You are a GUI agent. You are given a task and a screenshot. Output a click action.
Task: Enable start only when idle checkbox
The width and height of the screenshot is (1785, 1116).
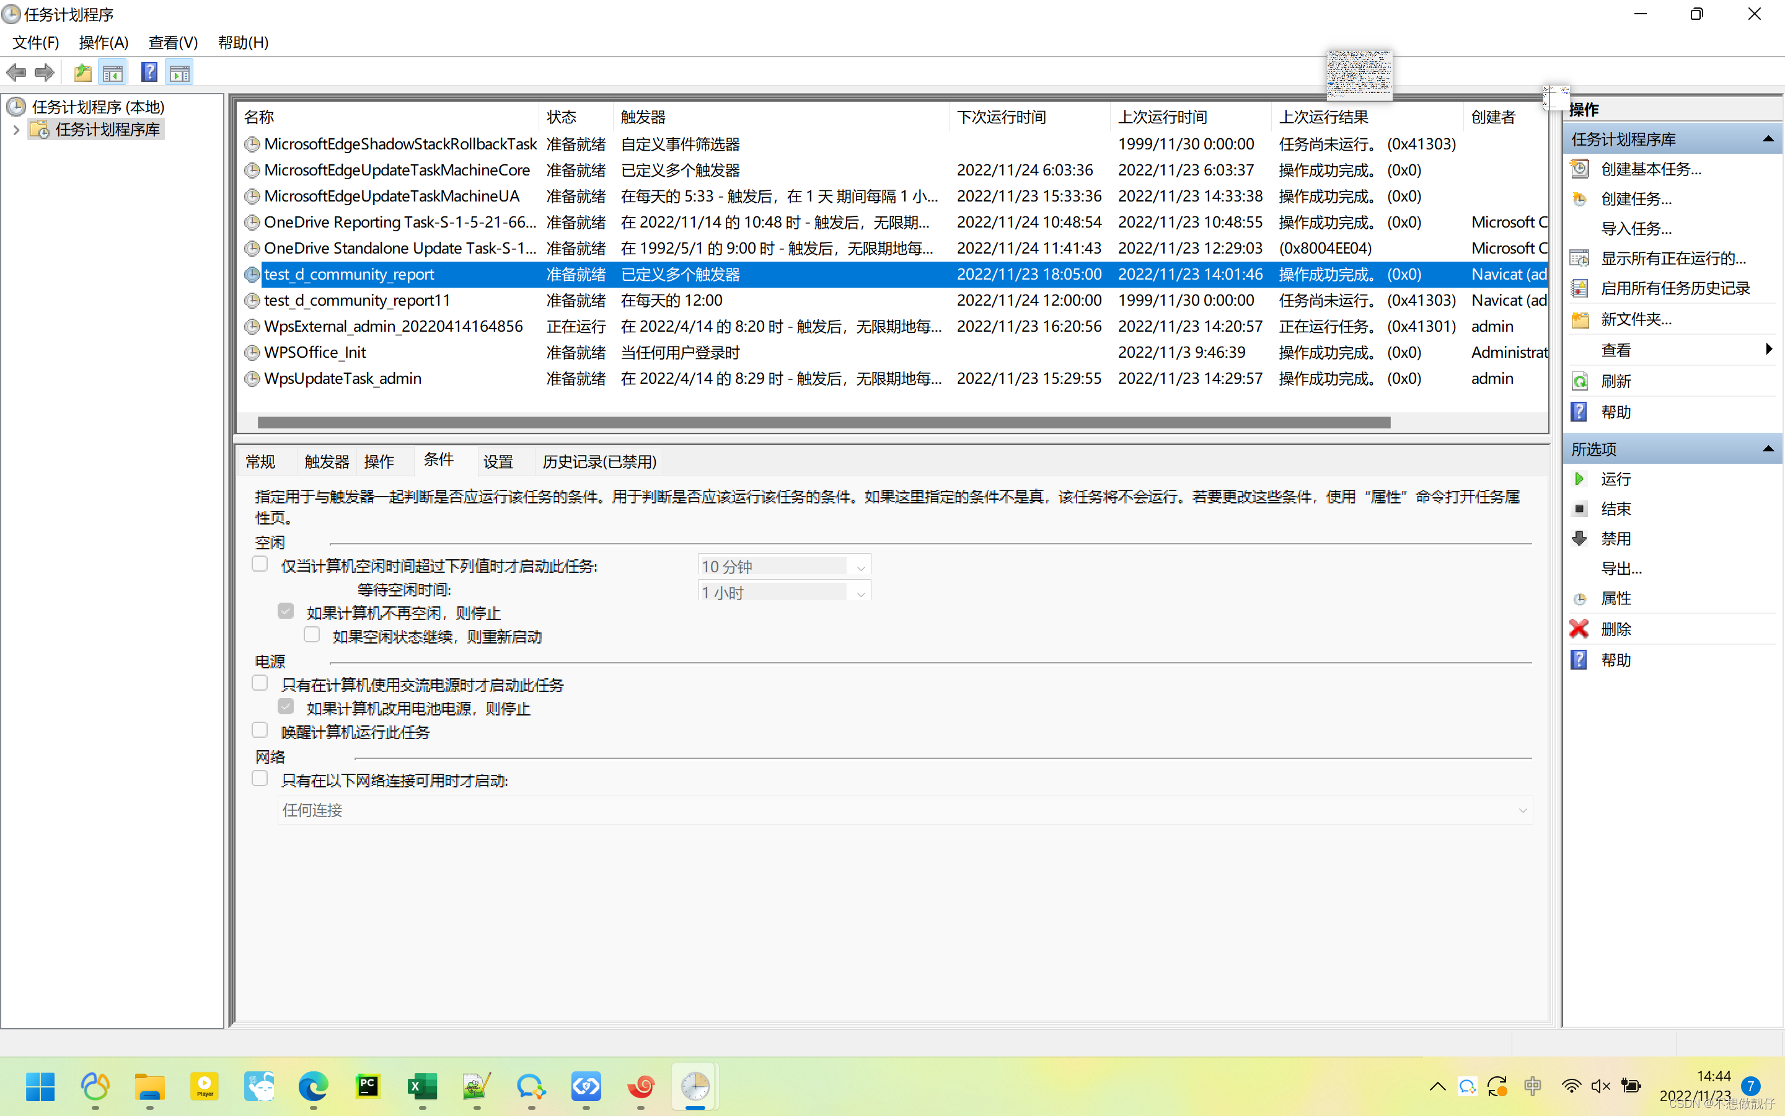coord(260,565)
